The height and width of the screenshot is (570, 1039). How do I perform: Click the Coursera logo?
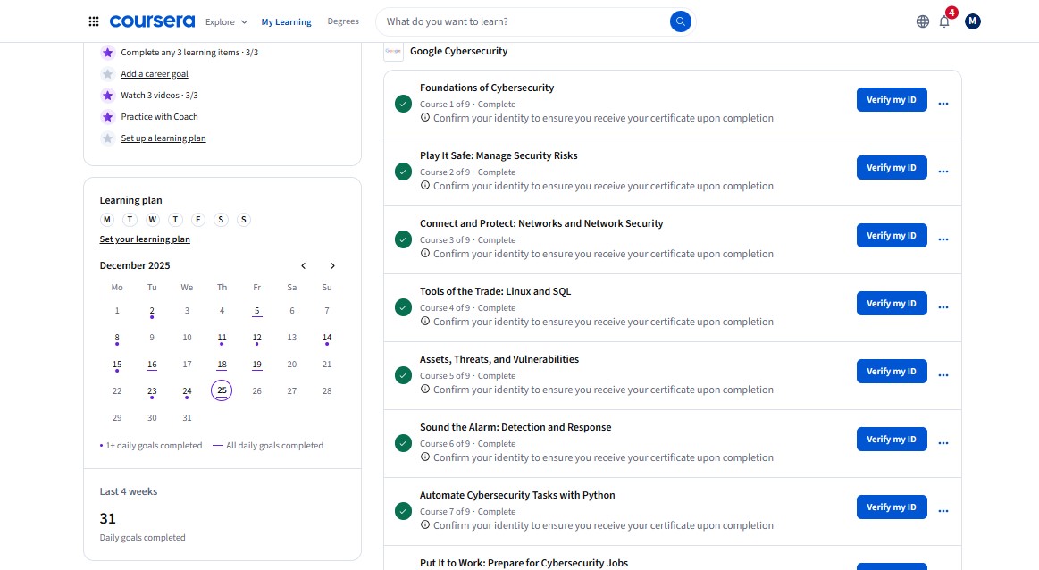click(153, 21)
